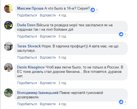Click like reaction icon on Duda Dzen's comment
This screenshot has height=109, width=137.
click(x=121, y=34)
